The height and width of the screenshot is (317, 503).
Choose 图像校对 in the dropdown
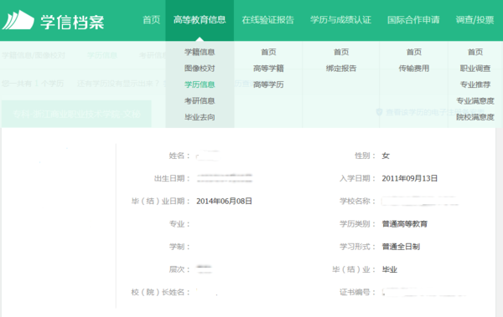(200, 69)
